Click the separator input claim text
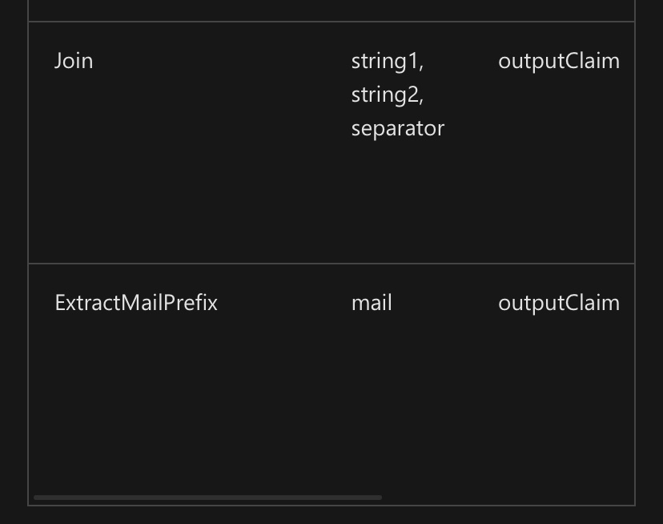This screenshot has width=663, height=524. (397, 128)
